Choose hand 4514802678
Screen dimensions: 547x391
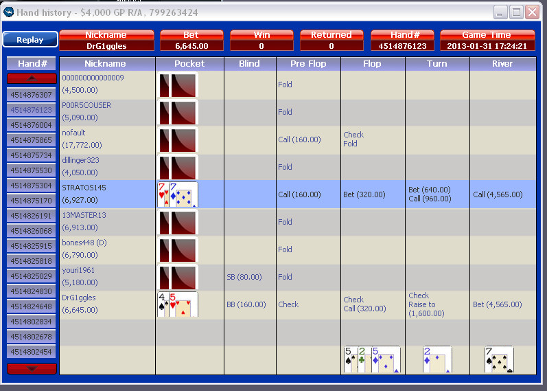click(32, 337)
